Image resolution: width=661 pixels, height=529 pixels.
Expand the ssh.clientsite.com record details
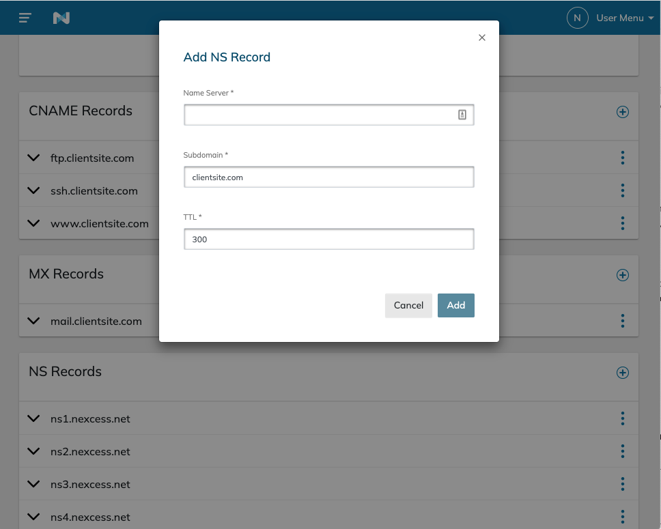(33, 190)
